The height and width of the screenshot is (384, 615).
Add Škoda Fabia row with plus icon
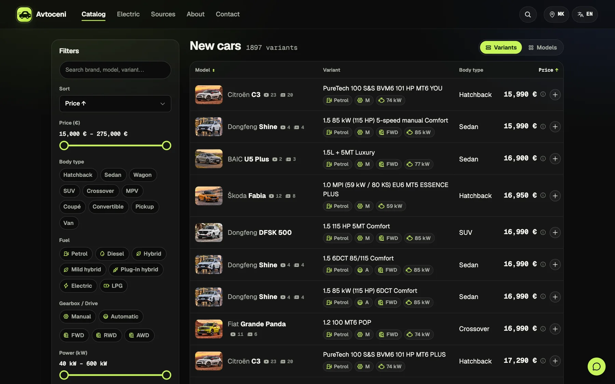tap(555, 196)
